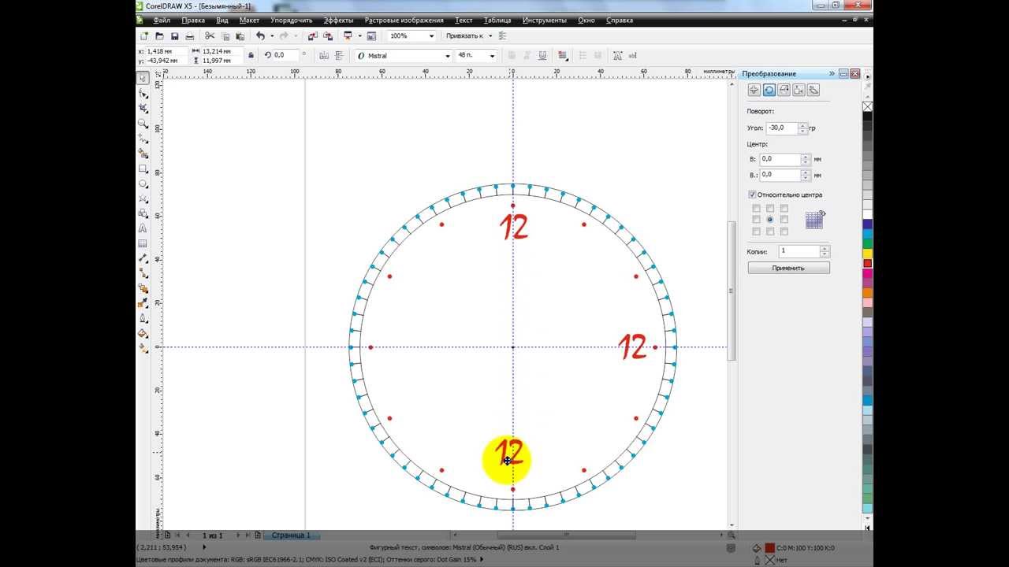Image resolution: width=1009 pixels, height=567 pixels.
Task: Check the bottom-right anchor point box
Action: [x=784, y=232]
